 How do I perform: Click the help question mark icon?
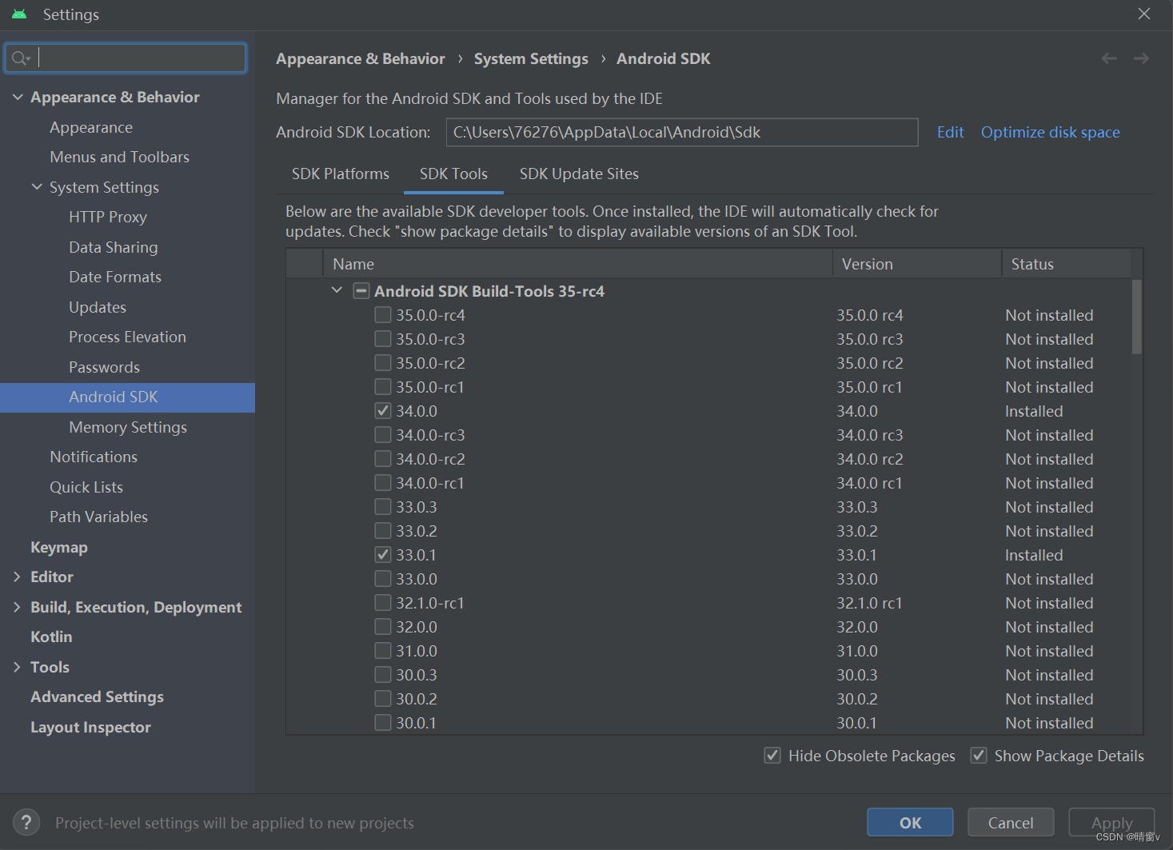click(26, 822)
